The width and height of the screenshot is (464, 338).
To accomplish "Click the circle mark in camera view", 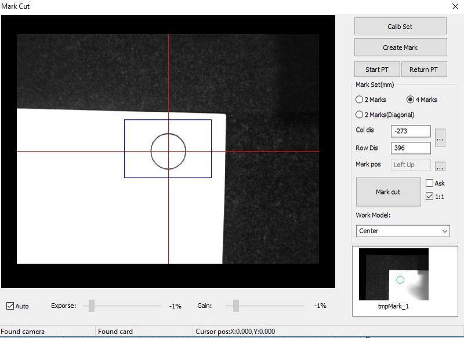I will pos(168,151).
